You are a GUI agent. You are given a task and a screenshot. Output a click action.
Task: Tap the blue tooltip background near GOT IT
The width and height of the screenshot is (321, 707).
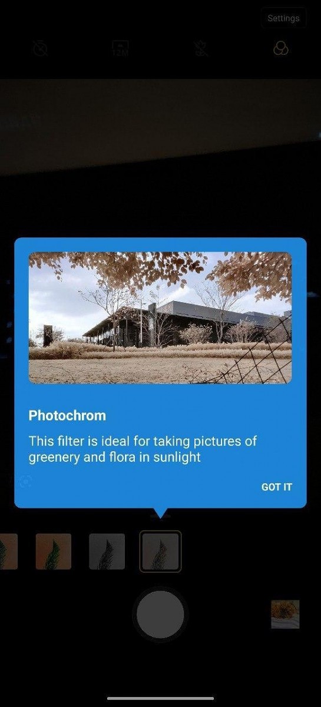point(177,487)
